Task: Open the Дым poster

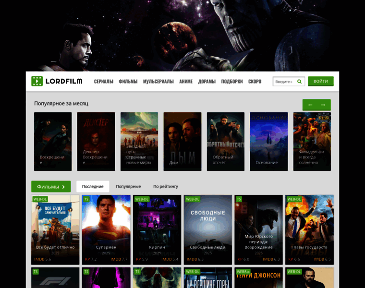Action: click(182, 142)
